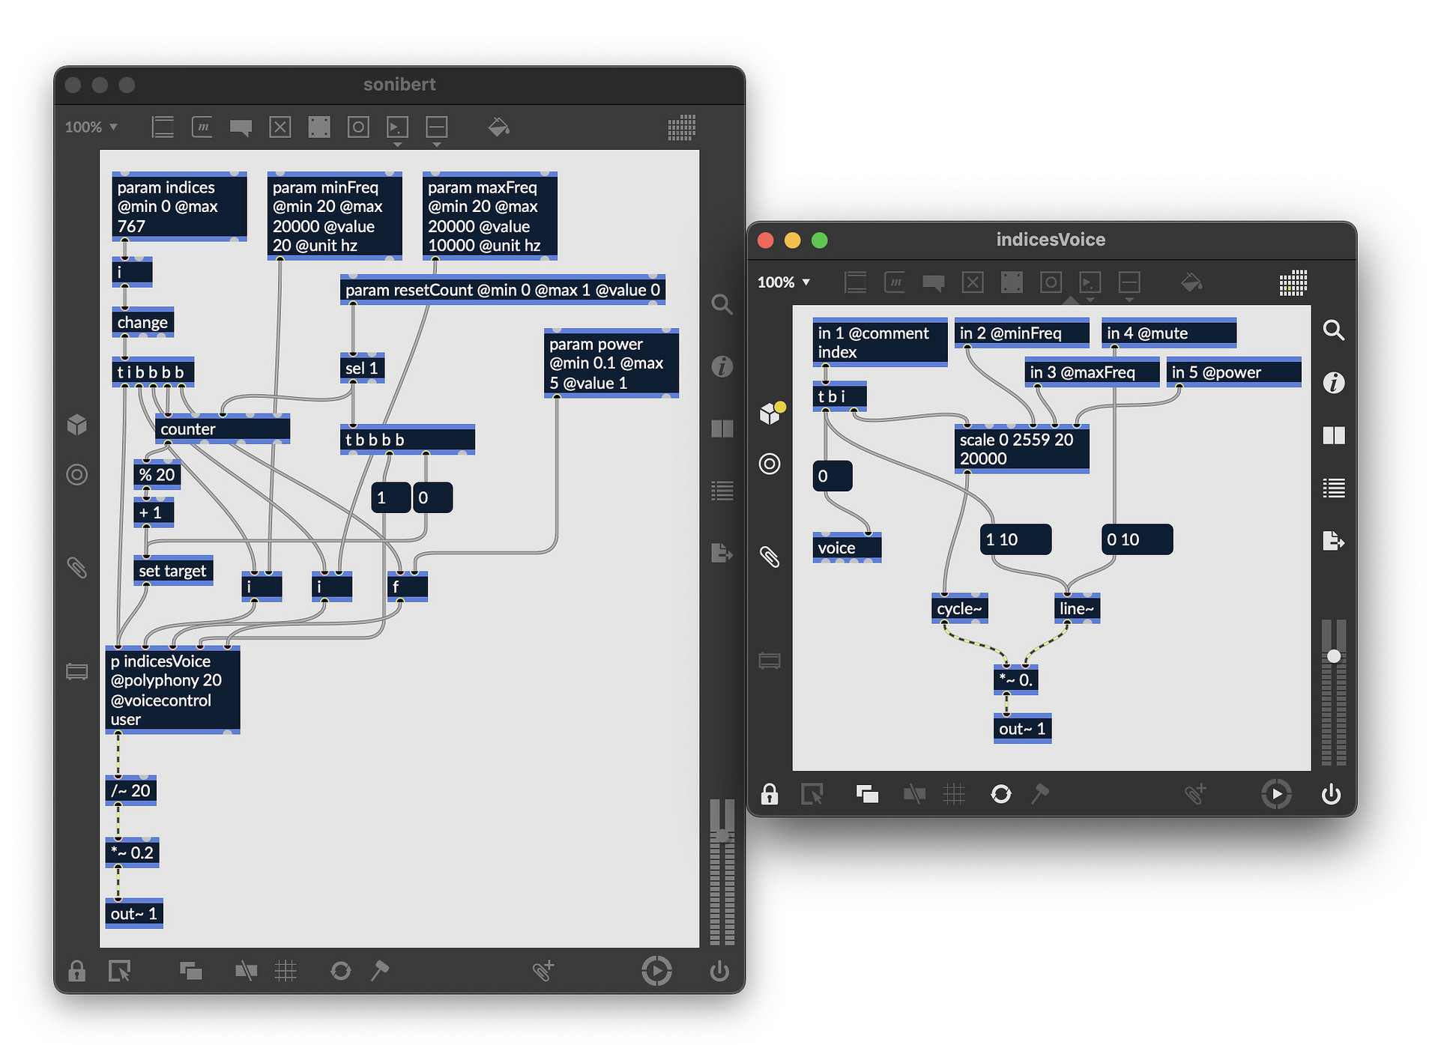1438x1045 pixels.
Task: Click the split view icon in indicesVoice sidebar
Action: tap(1333, 435)
